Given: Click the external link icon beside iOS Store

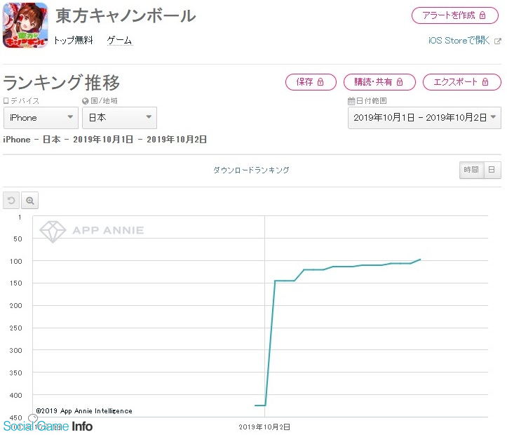Looking at the screenshot, I should point(498,41).
